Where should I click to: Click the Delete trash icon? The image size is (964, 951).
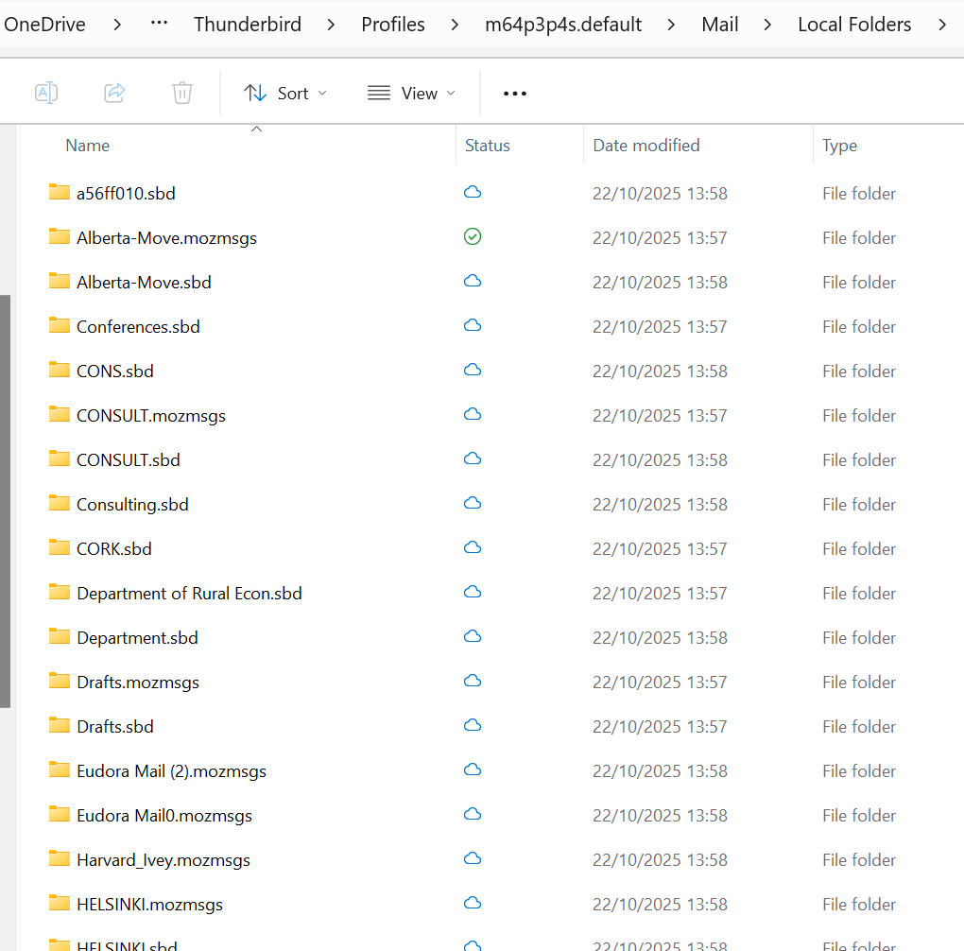tap(182, 93)
